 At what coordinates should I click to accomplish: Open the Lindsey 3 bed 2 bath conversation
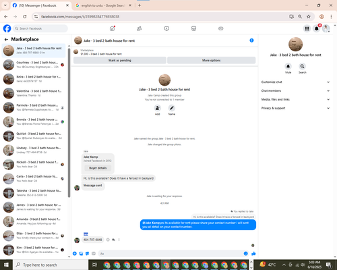coord(34,150)
